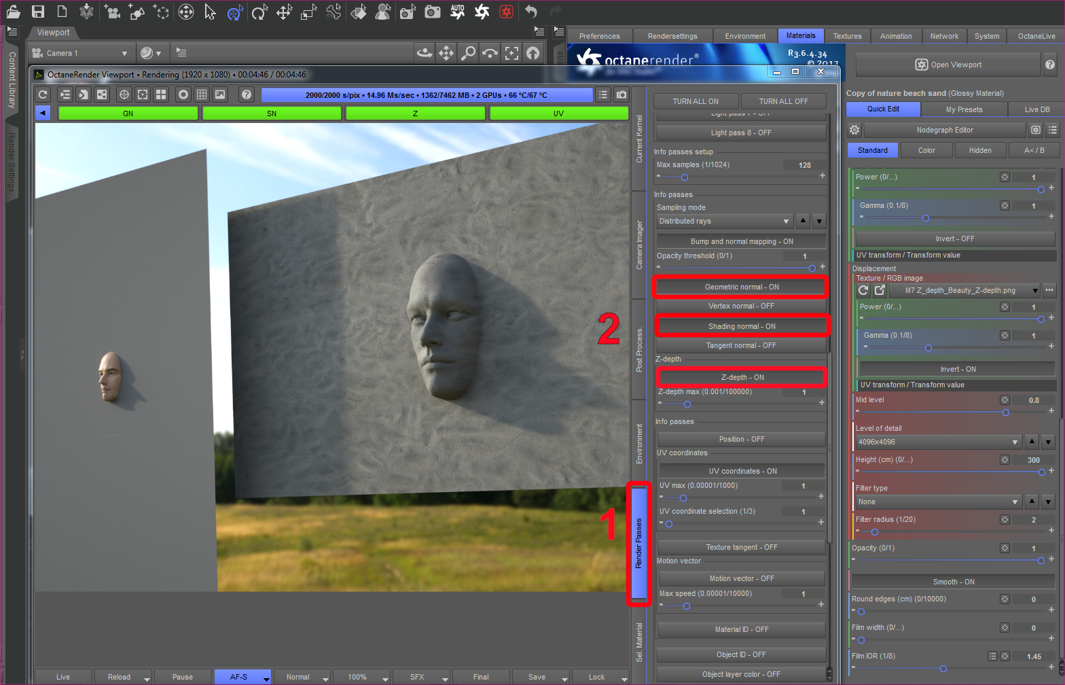Select the Translate move tool
Viewport: 1065px width, 685px height.
pos(284,12)
